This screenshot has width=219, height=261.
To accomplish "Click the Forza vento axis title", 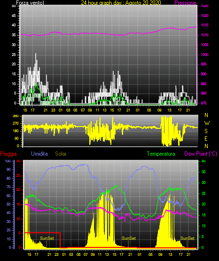I will (30, 3).
